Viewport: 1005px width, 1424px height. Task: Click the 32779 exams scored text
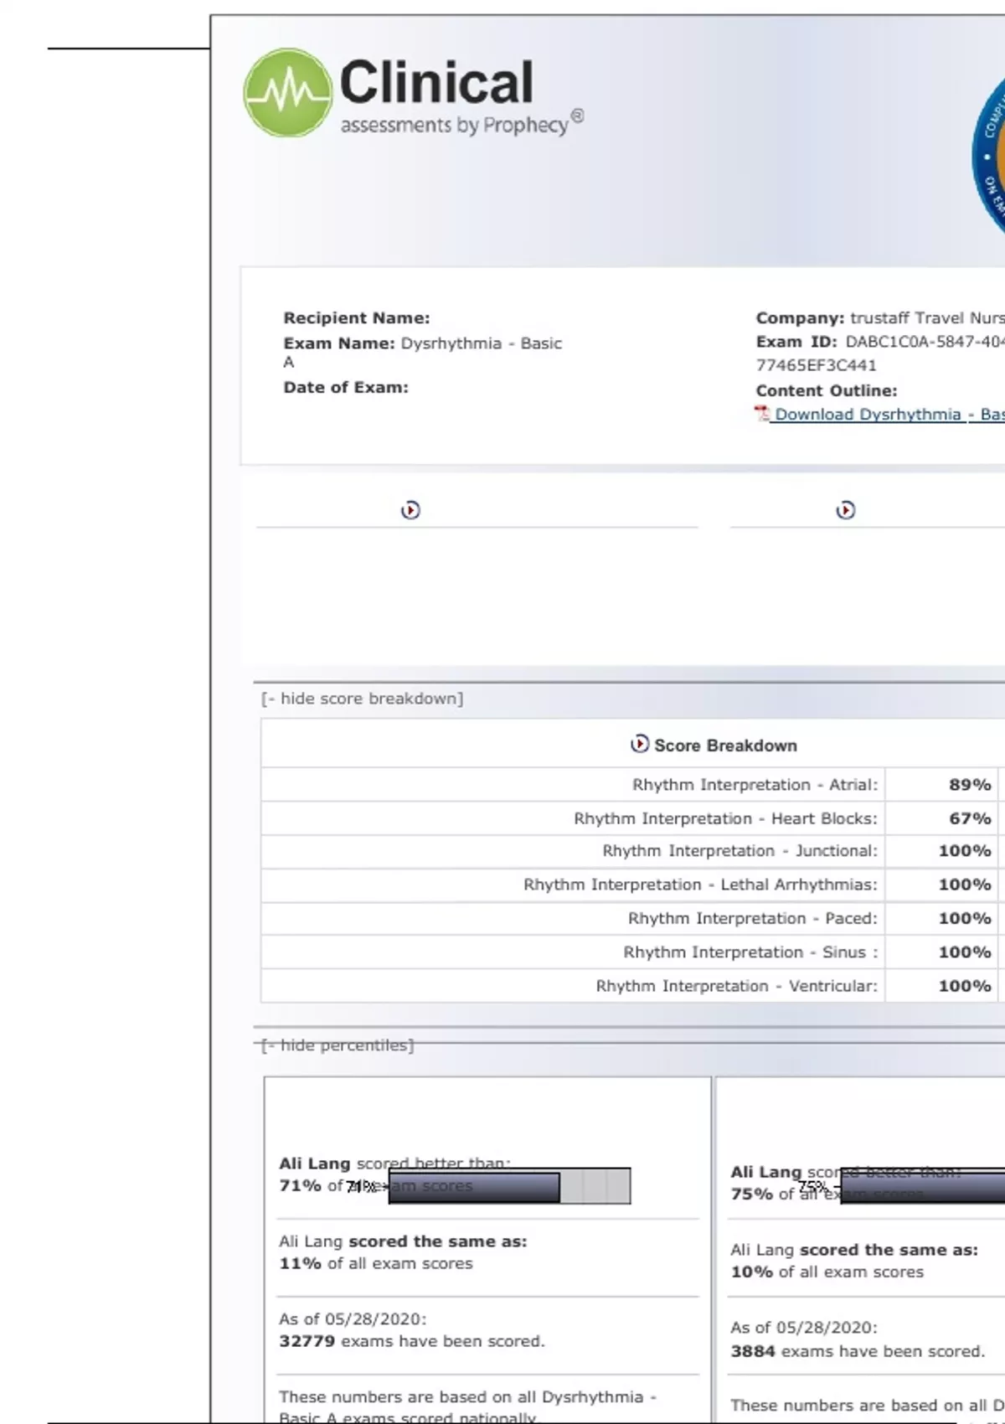point(411,1341)
